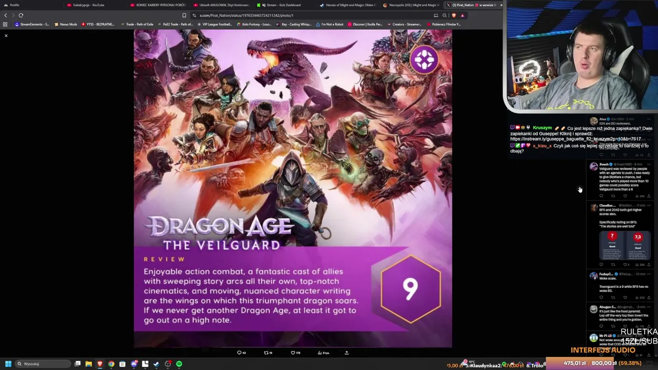Switch to KONIEC KARIERY RYBSONA tab

pyautogui.click(x=157, y=5)
